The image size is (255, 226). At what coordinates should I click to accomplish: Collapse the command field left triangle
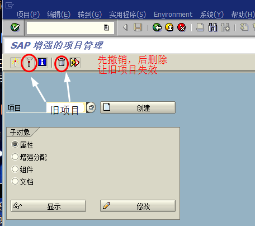[x=125, y=27]
